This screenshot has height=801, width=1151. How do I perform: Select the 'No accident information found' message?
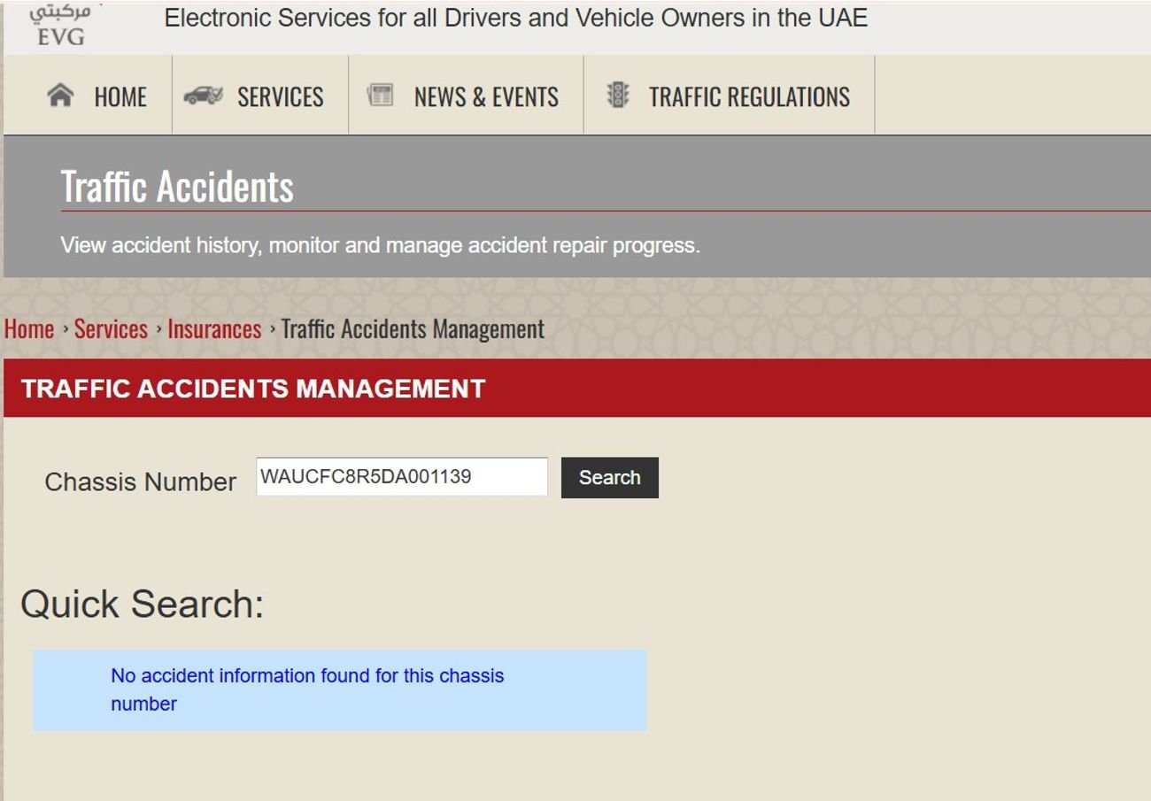tap(307, 689)
